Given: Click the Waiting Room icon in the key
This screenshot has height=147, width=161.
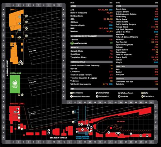Looking at the screenshot, I should tap(119, 93).
